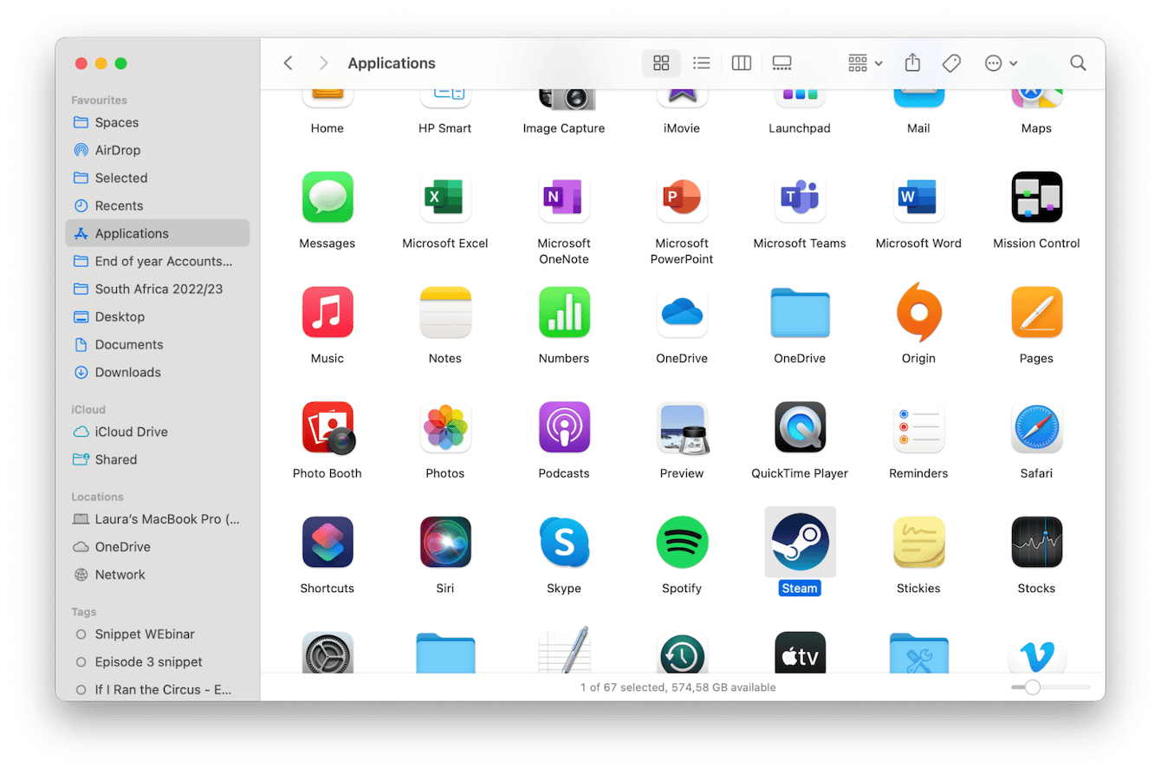Image resolution: width=1161 pixels, height=775 pixels.
Task: Launch the Safari browser
Action: [x=1036, y=427]
